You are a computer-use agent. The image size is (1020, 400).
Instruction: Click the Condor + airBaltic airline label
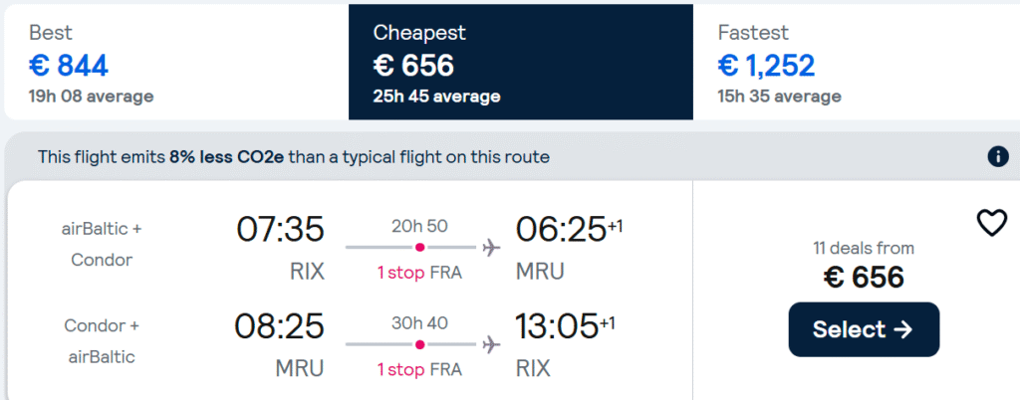click(x=102, y=341)
